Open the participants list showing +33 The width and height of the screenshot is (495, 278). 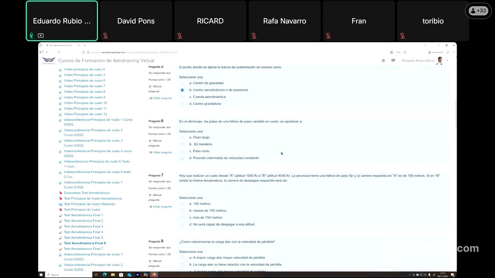tap(478, 11)
